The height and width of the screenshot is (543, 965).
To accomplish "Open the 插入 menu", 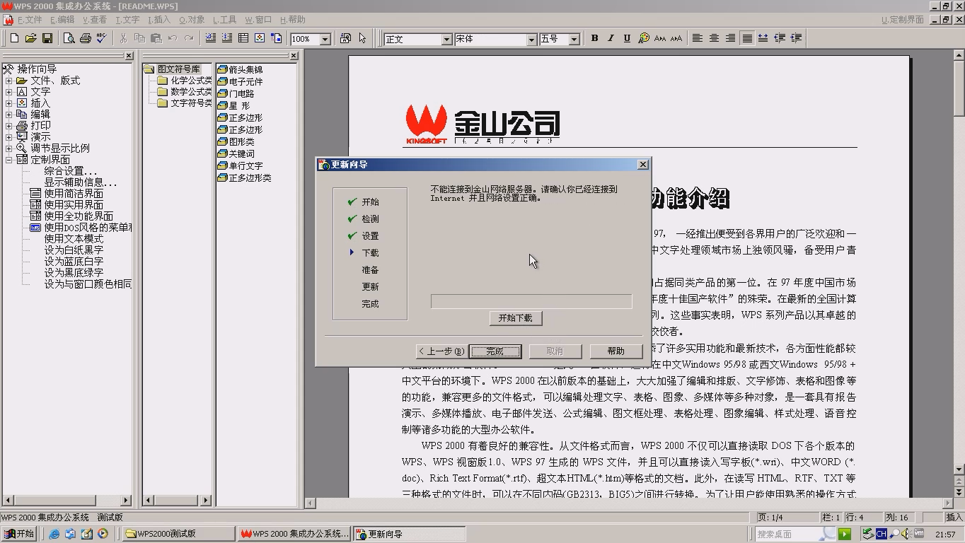I will pos(159,20).
